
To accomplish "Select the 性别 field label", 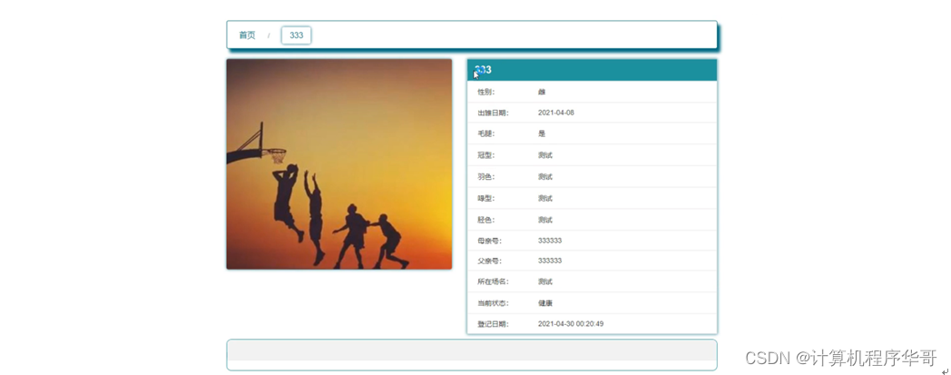I will click(x=485, y=93).
